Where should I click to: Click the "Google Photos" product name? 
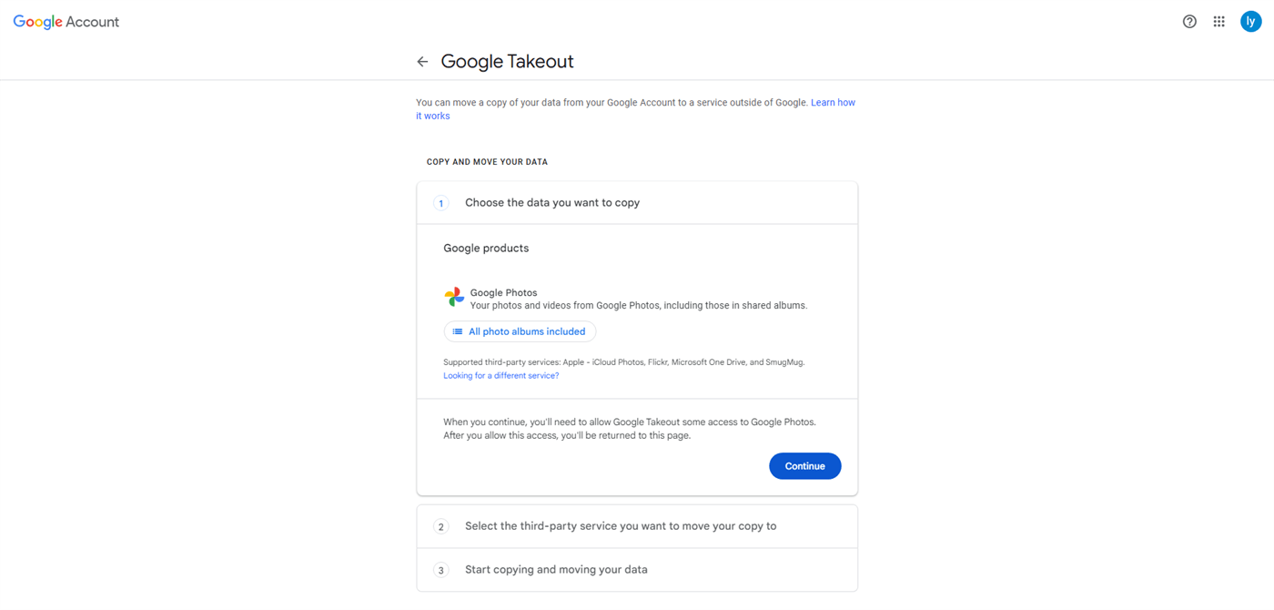503,292
